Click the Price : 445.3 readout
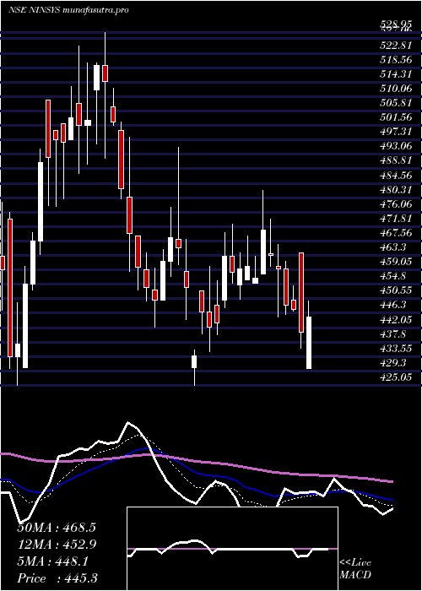The height and width of the screenshot is (591, 422). coord(57,578)
